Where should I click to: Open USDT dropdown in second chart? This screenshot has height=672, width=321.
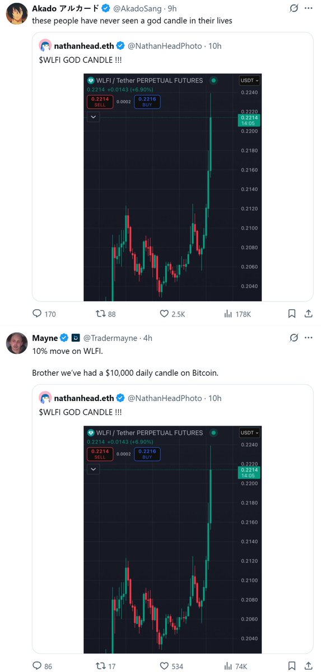pyautogui.click(x=249, y=432)
